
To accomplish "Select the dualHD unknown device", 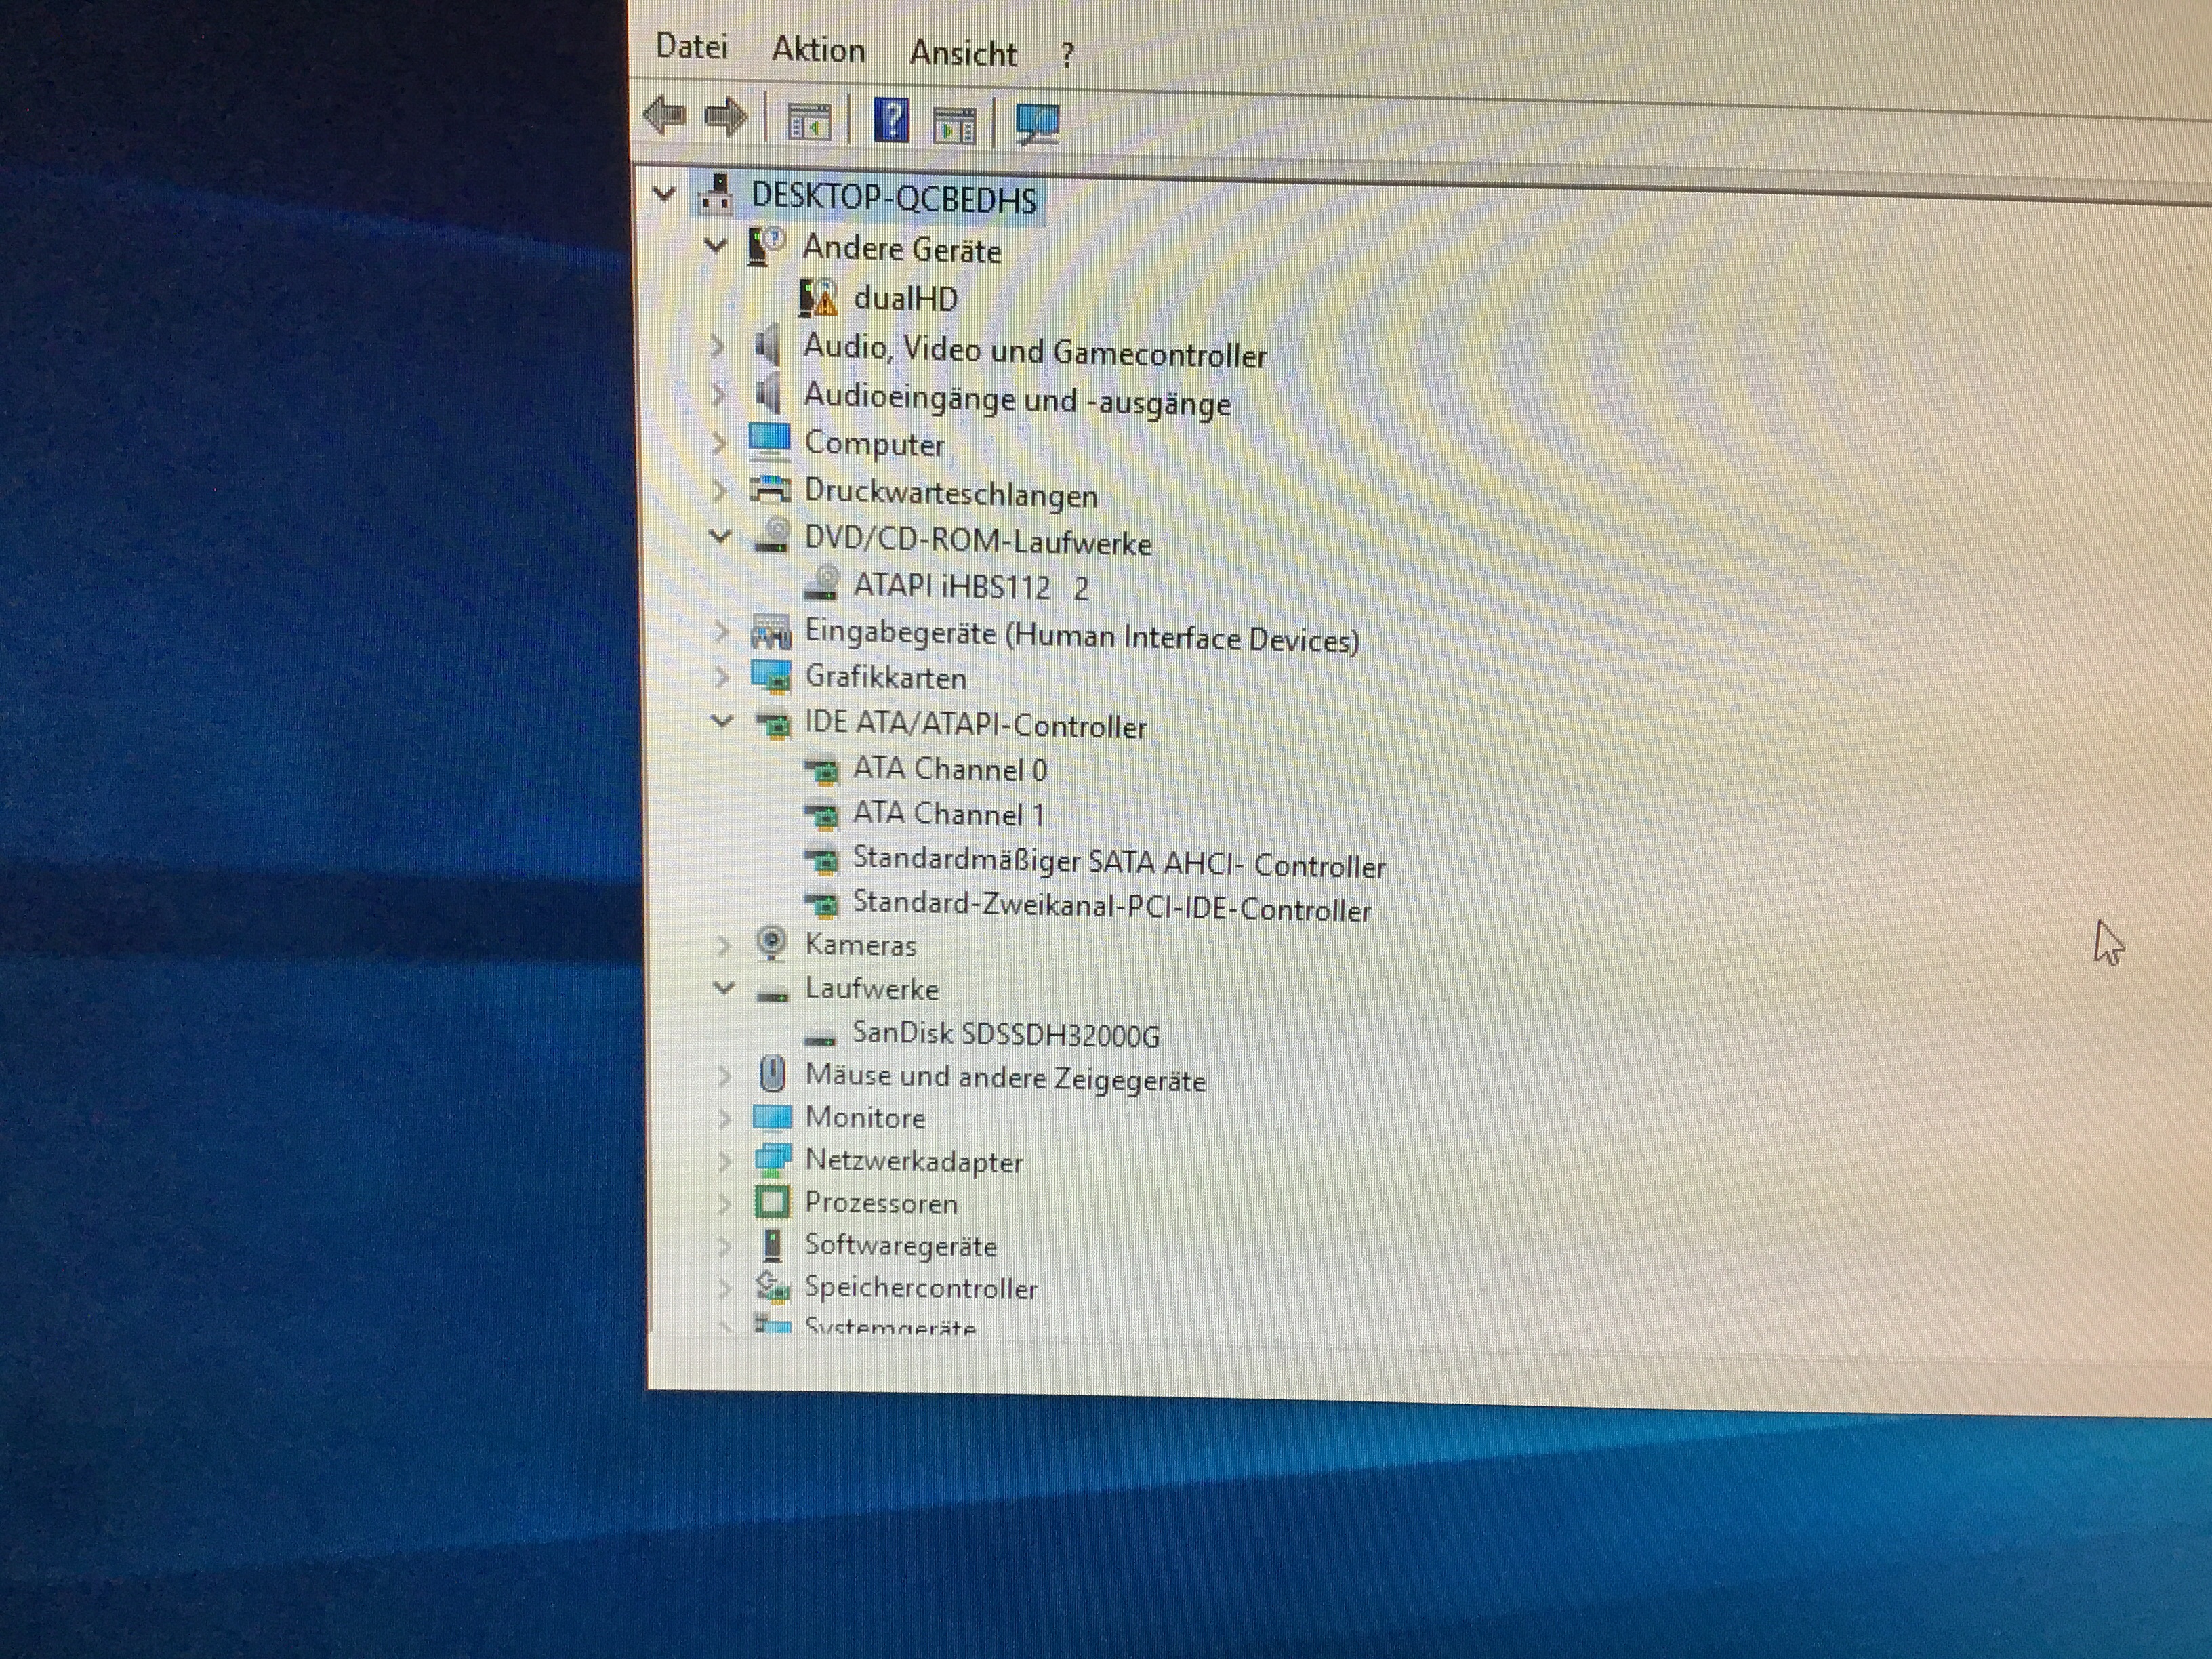I will click(x=906, y=298).
